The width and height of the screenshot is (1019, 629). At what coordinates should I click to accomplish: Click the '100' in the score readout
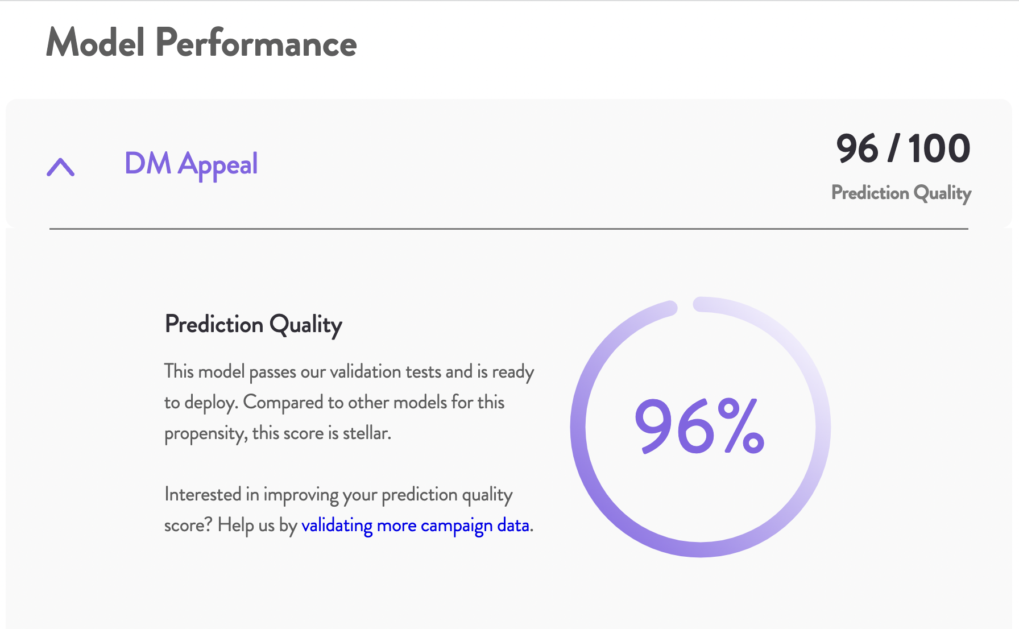point(939,148)
